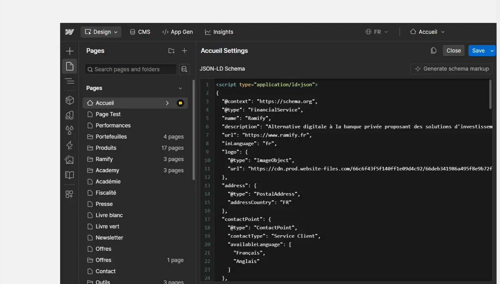This screenshot has width=500, height=284.
Task: Open the Assets panel
Action: (70, 160)
